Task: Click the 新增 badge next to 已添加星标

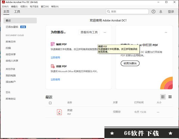Action: click(x=23, y=27)
